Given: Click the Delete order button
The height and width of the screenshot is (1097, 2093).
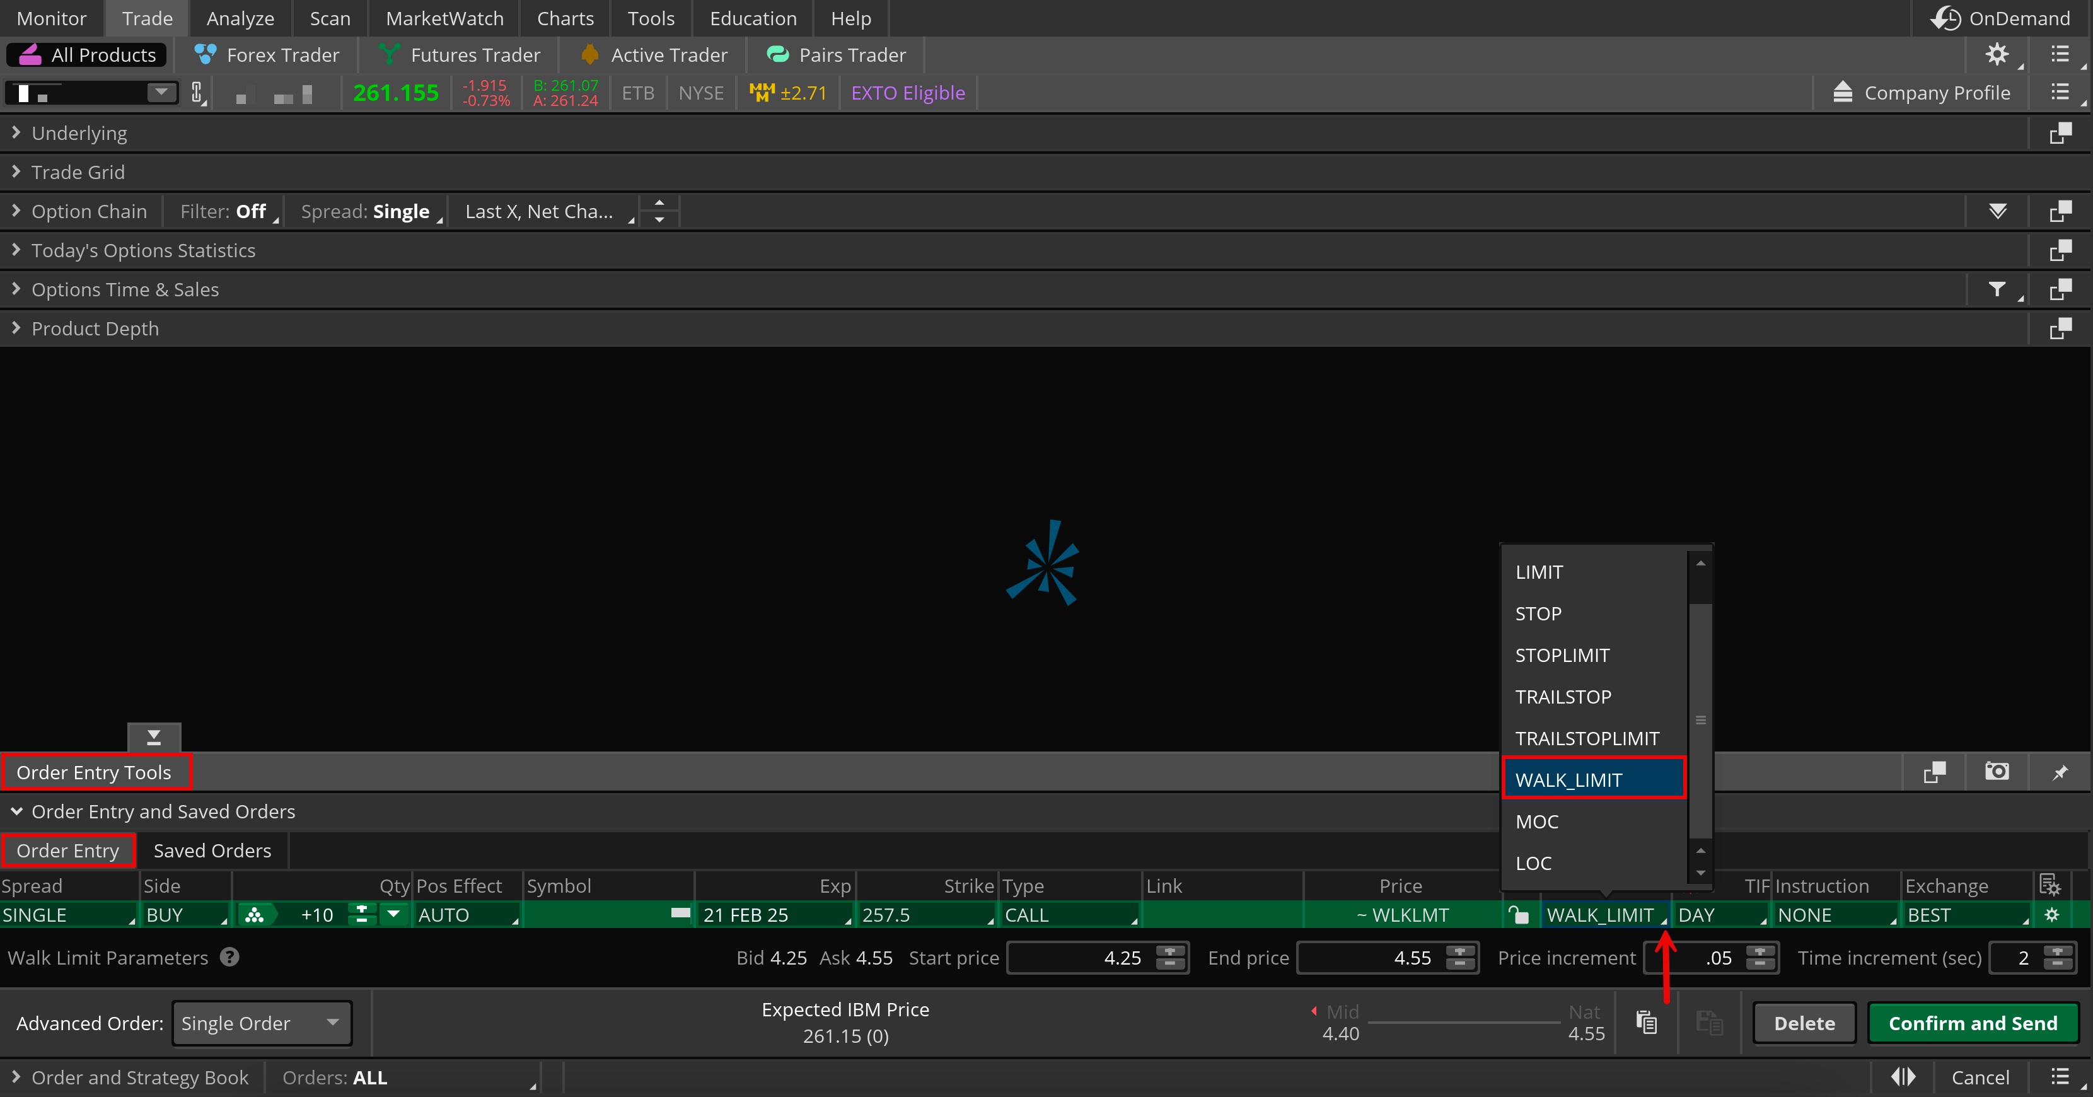Looking at the screenshot, I should click(1804, 1023).
